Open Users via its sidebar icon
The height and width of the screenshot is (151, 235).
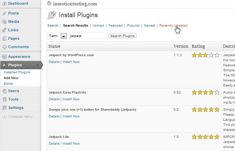[4, 91]
